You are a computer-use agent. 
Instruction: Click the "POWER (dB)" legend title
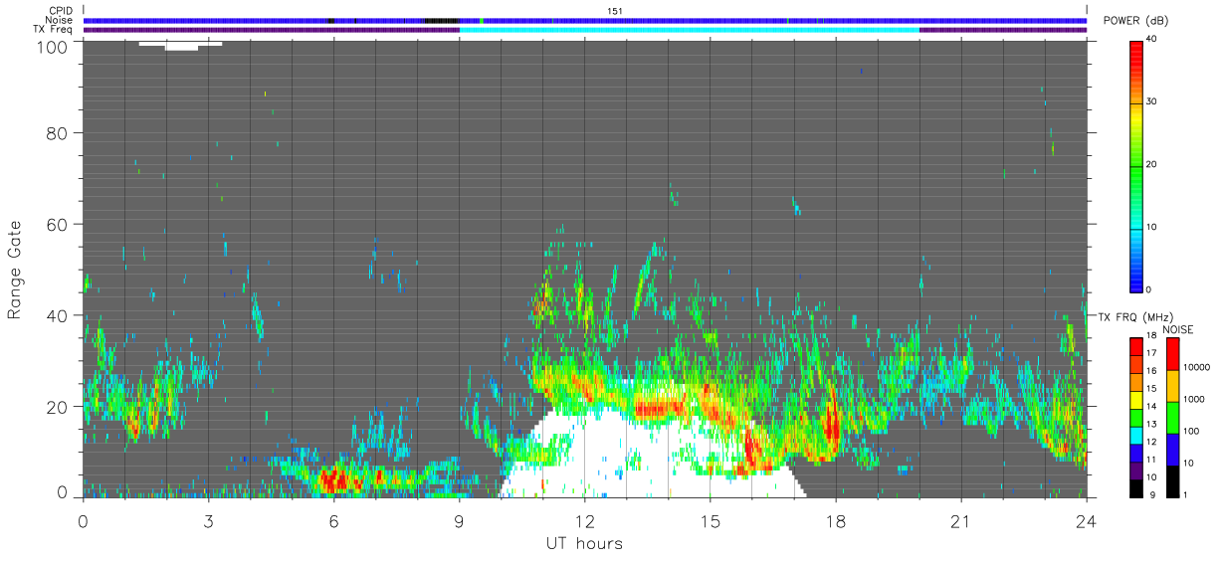coord(1136,21)
